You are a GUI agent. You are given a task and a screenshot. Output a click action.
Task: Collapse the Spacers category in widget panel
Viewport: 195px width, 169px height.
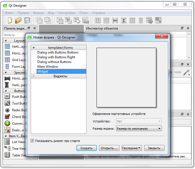(x=6, y=72)
